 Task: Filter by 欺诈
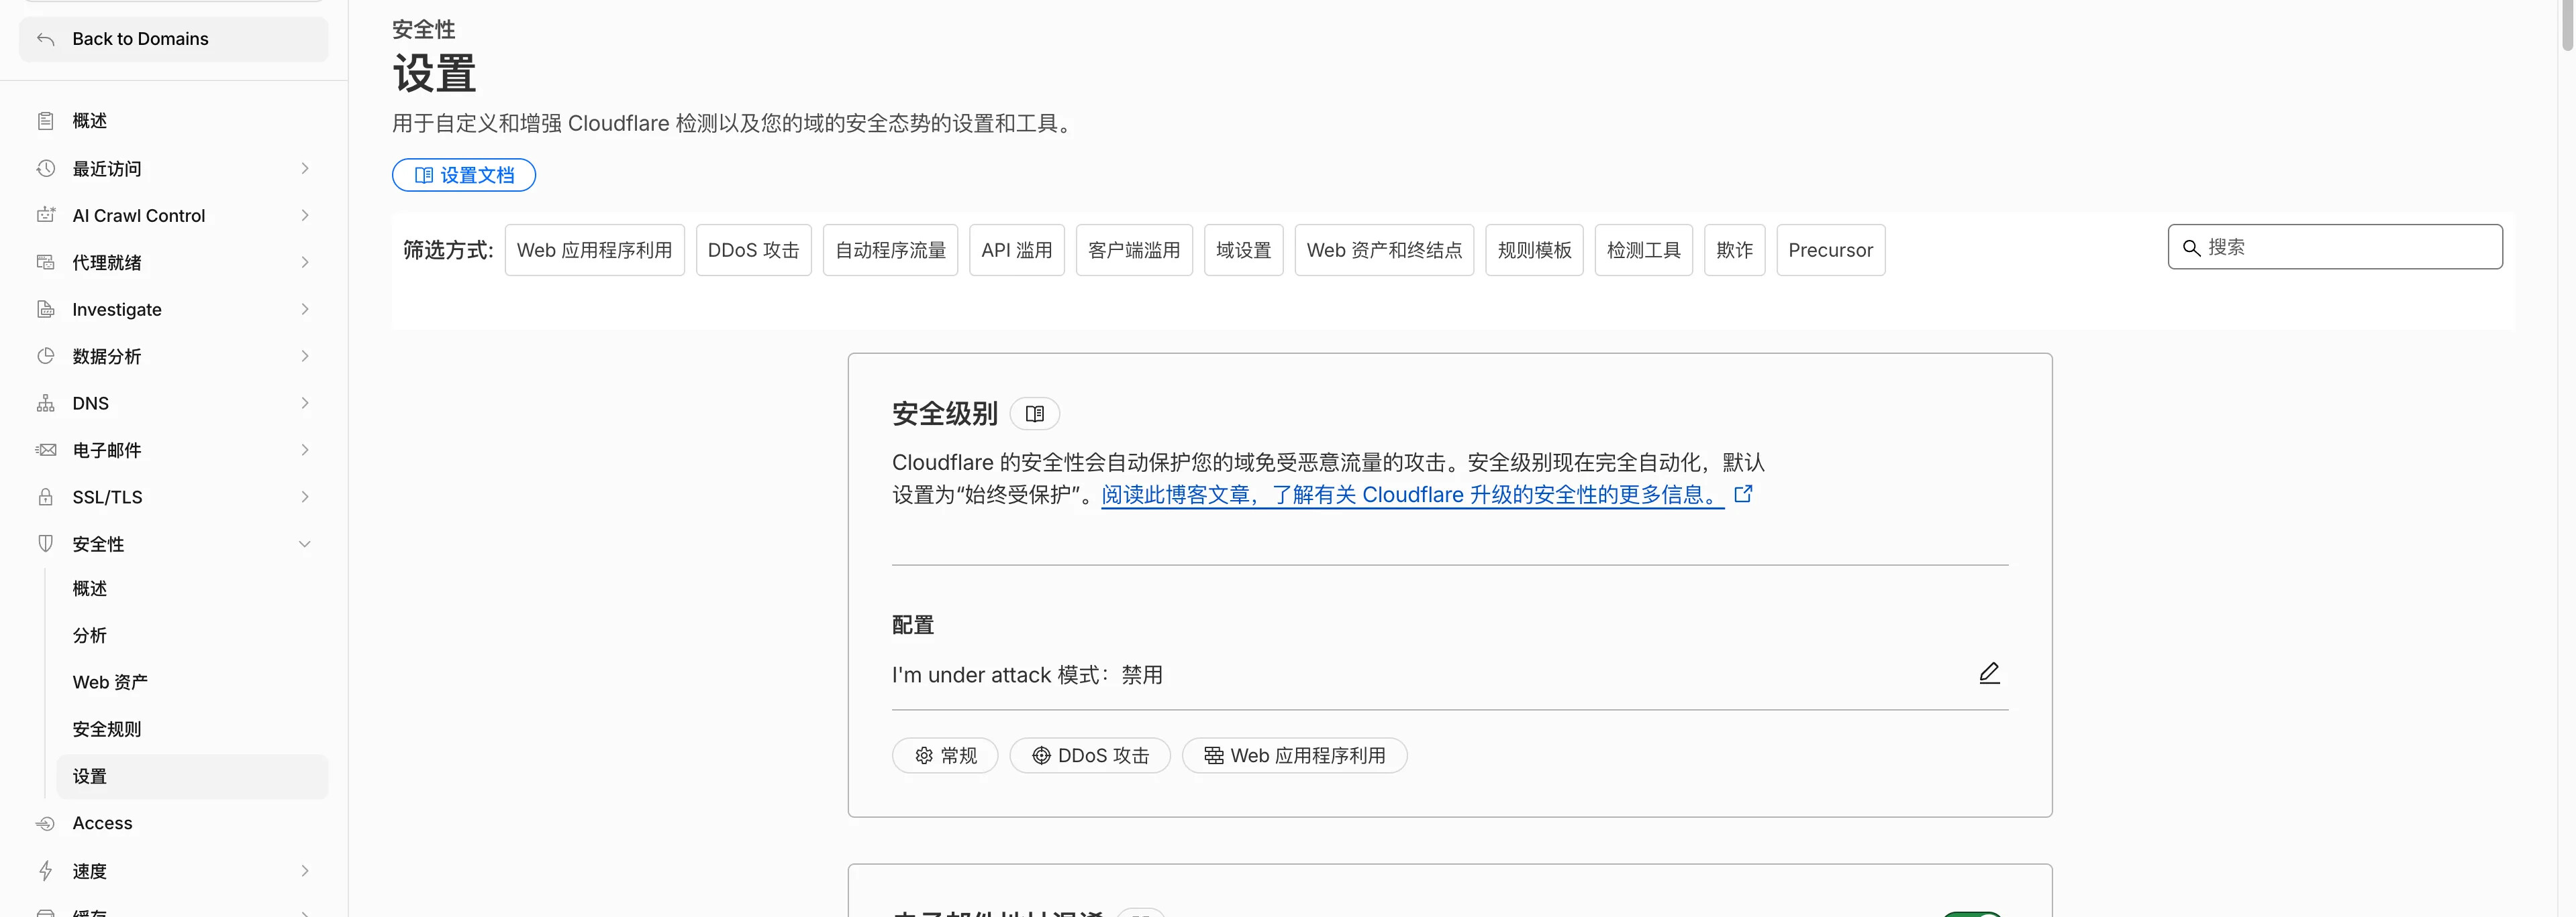pyautogui.click(x=1734, y=250)
